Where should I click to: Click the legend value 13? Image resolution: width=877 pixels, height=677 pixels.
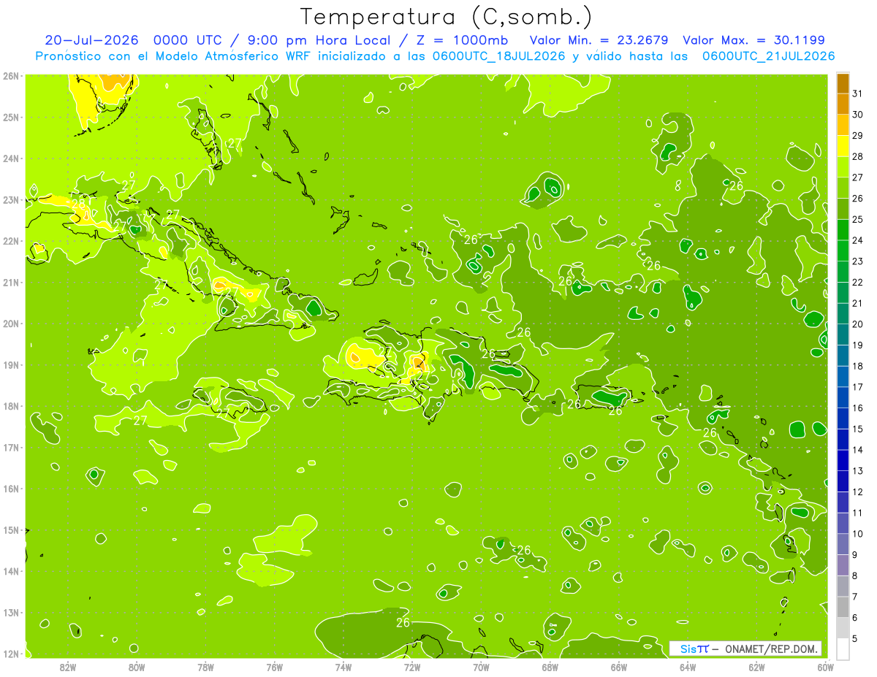click(858, 471)
